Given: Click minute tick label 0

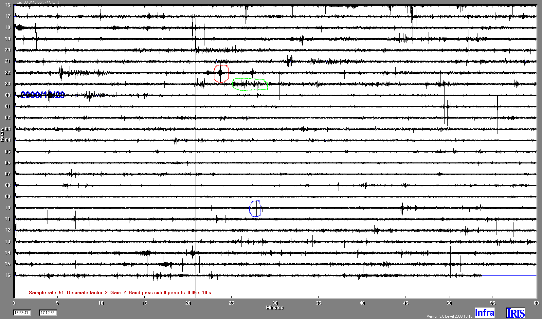Looking at the screenshot, I should (14, 303).
